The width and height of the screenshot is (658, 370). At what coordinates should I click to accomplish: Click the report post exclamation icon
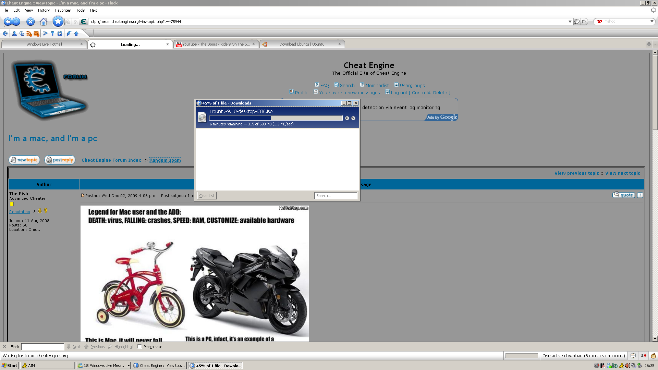(x=640, y=195)
